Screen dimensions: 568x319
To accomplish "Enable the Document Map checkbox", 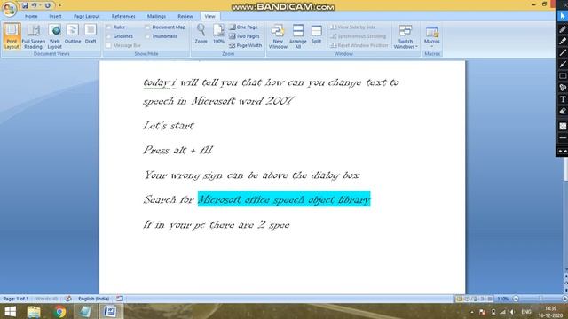I will pos(147,27).
